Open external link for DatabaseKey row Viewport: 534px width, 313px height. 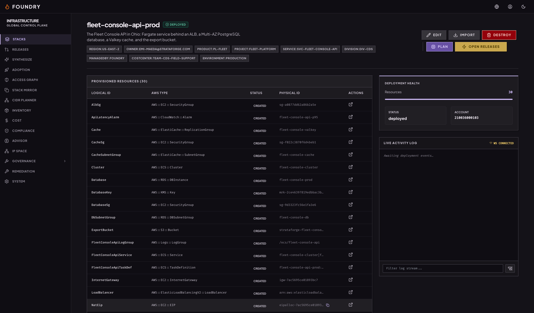[350, 192]
